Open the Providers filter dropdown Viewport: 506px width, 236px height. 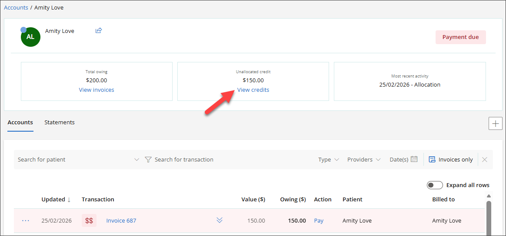click(x=364, y=159)
